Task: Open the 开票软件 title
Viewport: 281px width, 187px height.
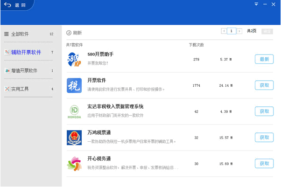Action: coord(97,80)
